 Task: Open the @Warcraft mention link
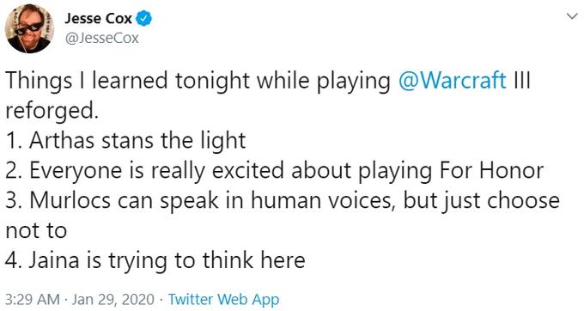[452, 81]
